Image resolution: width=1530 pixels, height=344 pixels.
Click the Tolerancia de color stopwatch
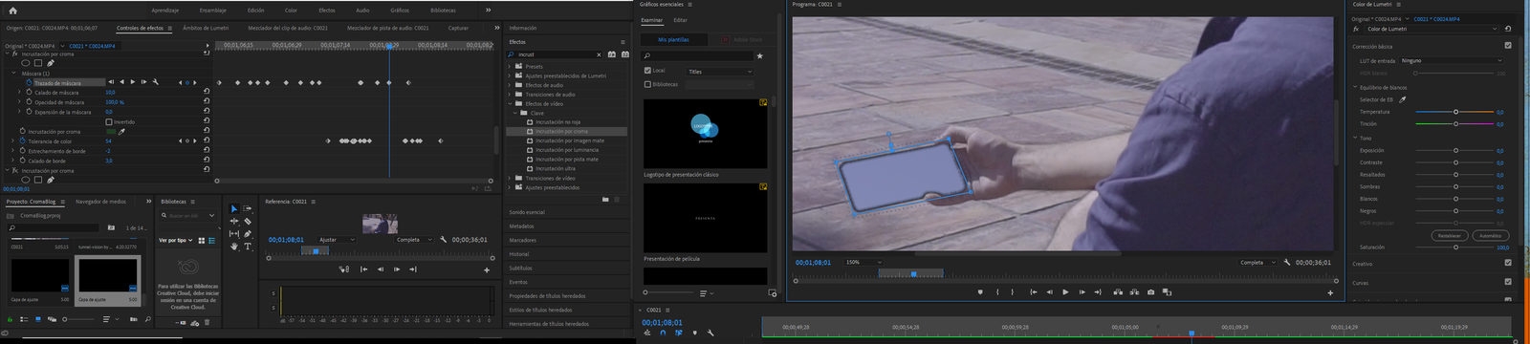pos(22,141)
